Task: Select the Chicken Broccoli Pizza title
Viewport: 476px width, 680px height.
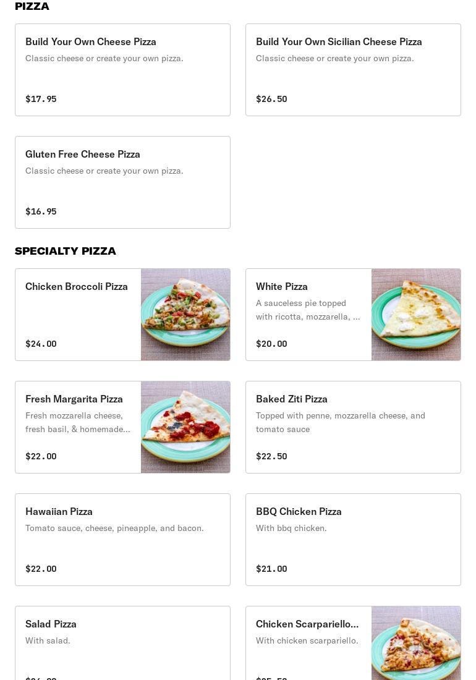Action: click(77, 287)
